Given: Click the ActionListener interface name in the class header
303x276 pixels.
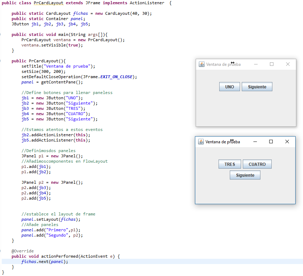Looking at the screenshot, I should (x=147, y=3).
